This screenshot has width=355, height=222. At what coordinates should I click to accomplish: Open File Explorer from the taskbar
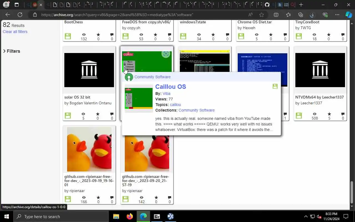click(x=116, y=216)
